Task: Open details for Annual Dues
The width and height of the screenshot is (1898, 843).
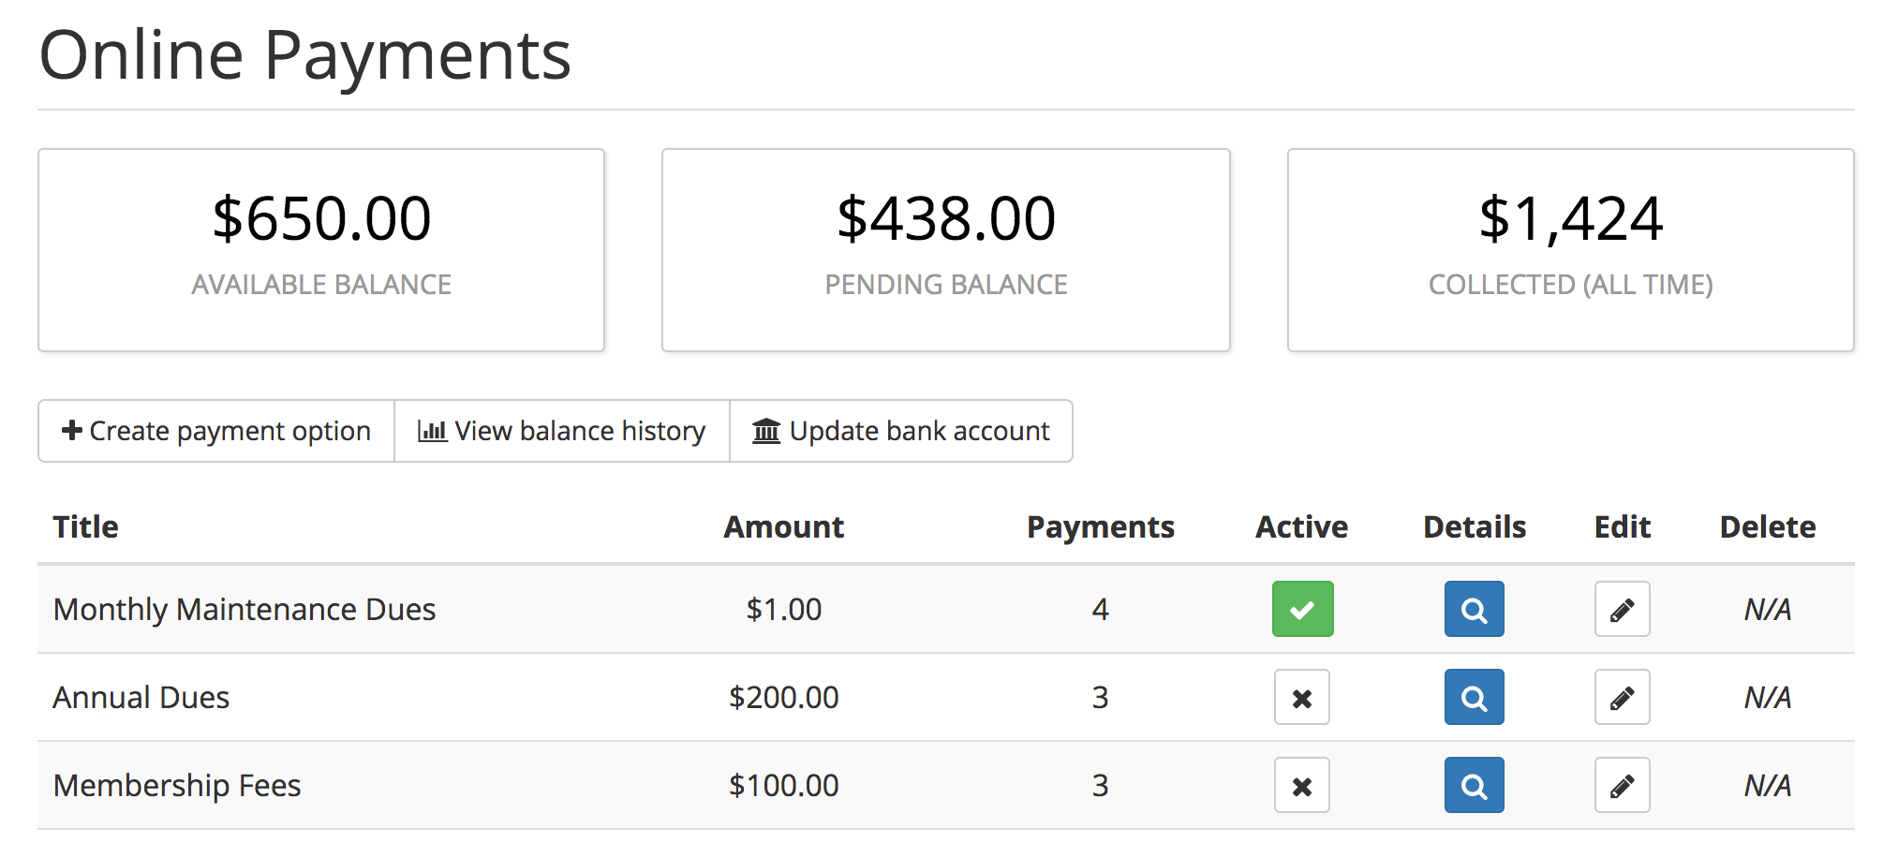Action: pyautogui.click(x=1474, y=697)
